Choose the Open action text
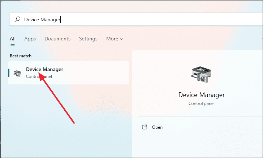 coord(157,127)
